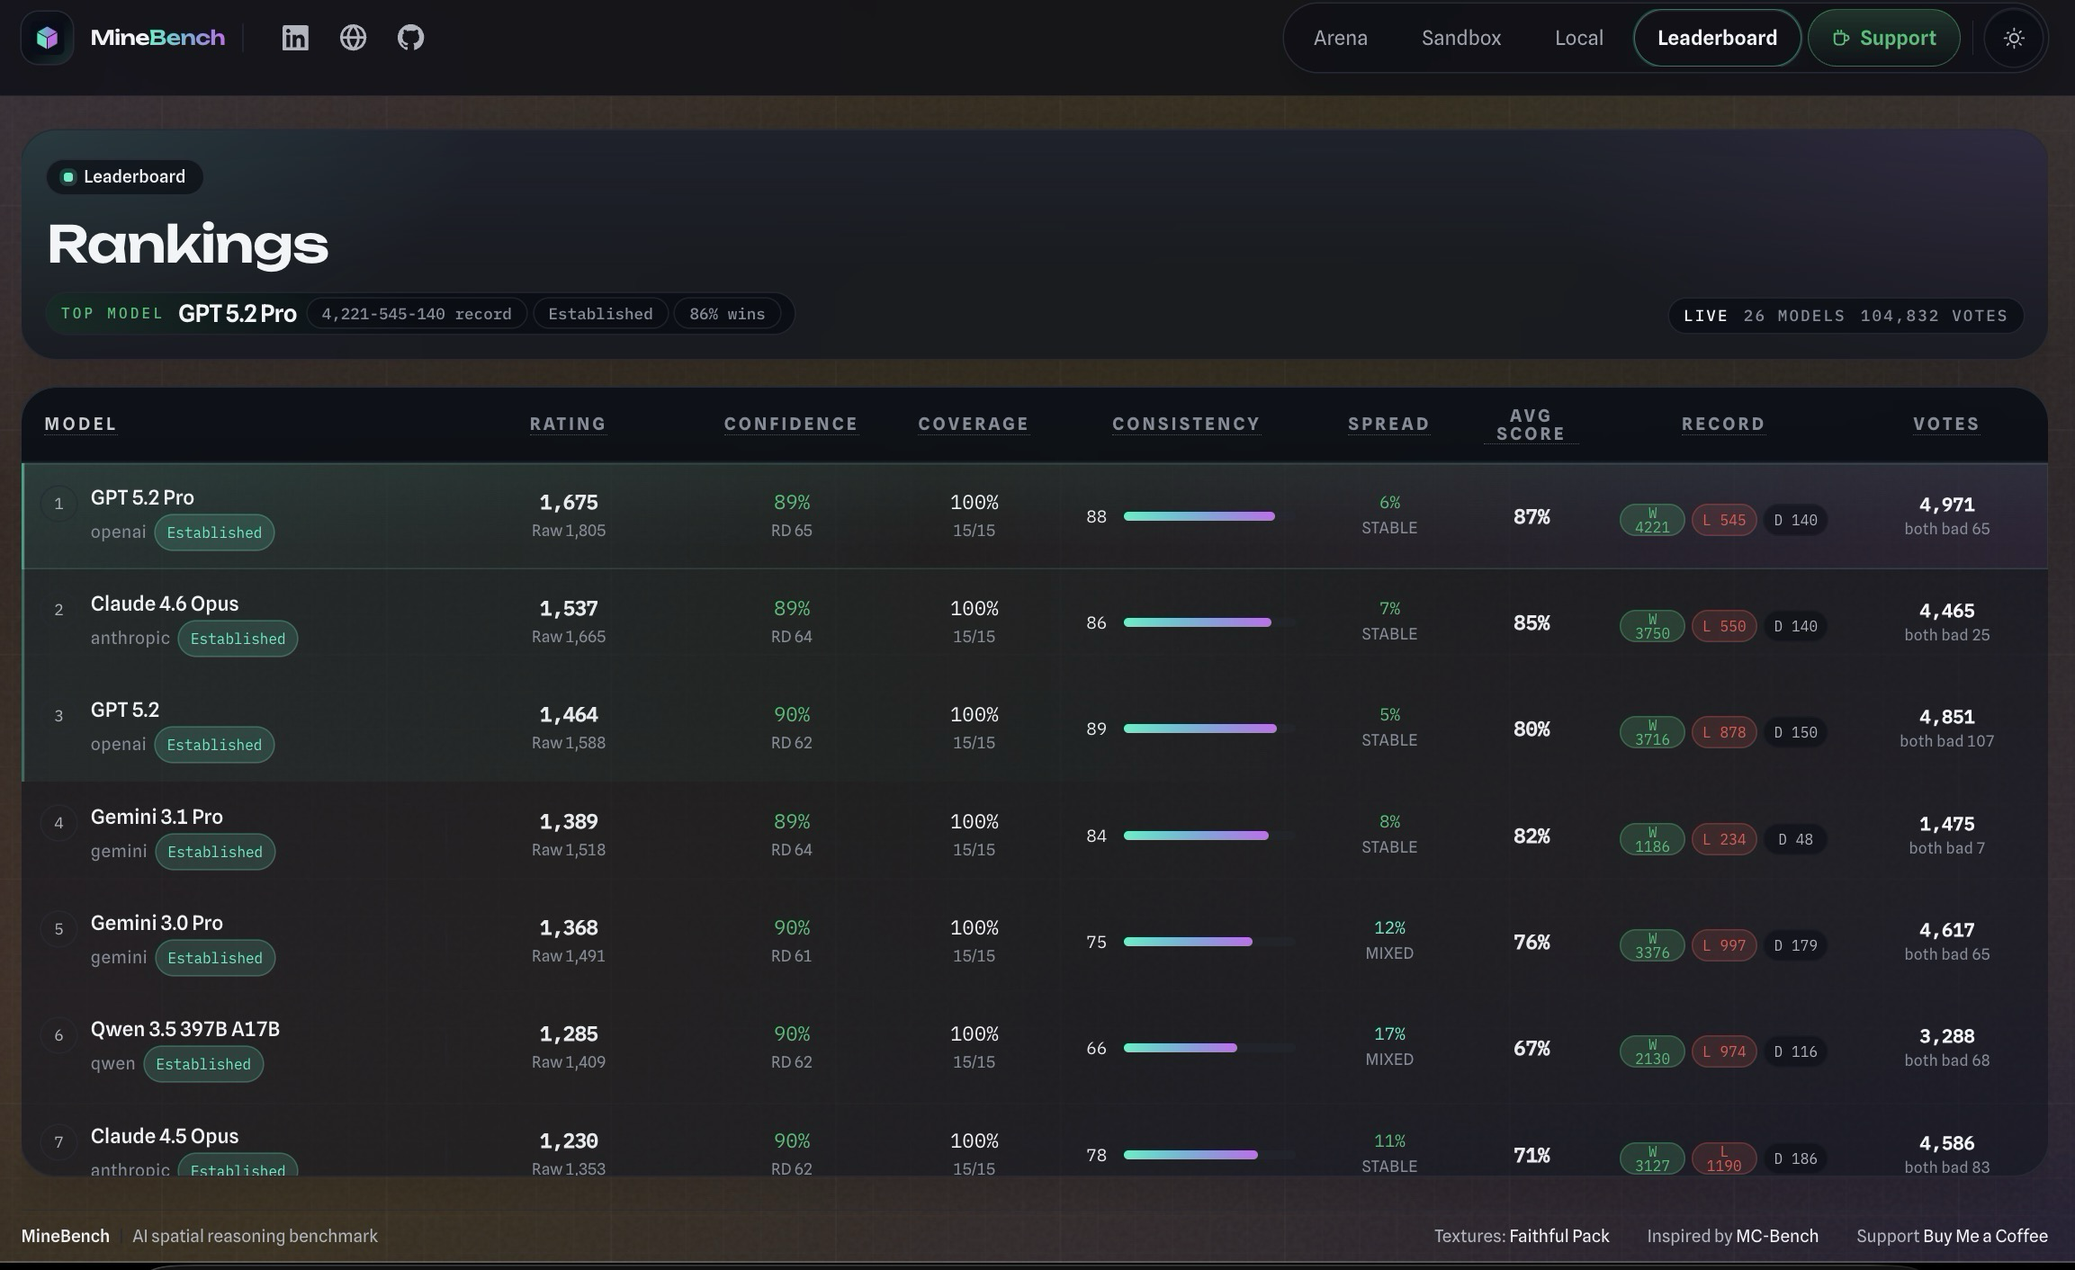Image resolution: width=2075 pixels, height=1270 pixels.
Task: Open the Sandbox tab
Action: point(1460,38)
